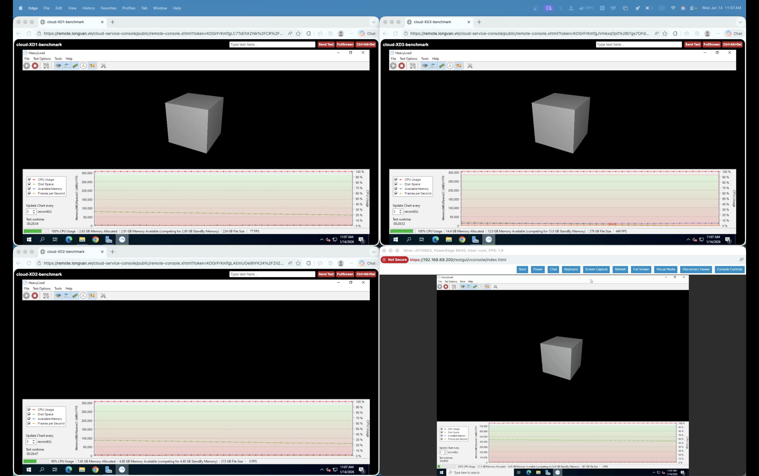The height and width of the screenshot is (476, 759).
Task: Click CPU usage progress bar in cloud-XD3 status bar
Action: [402, 231]
